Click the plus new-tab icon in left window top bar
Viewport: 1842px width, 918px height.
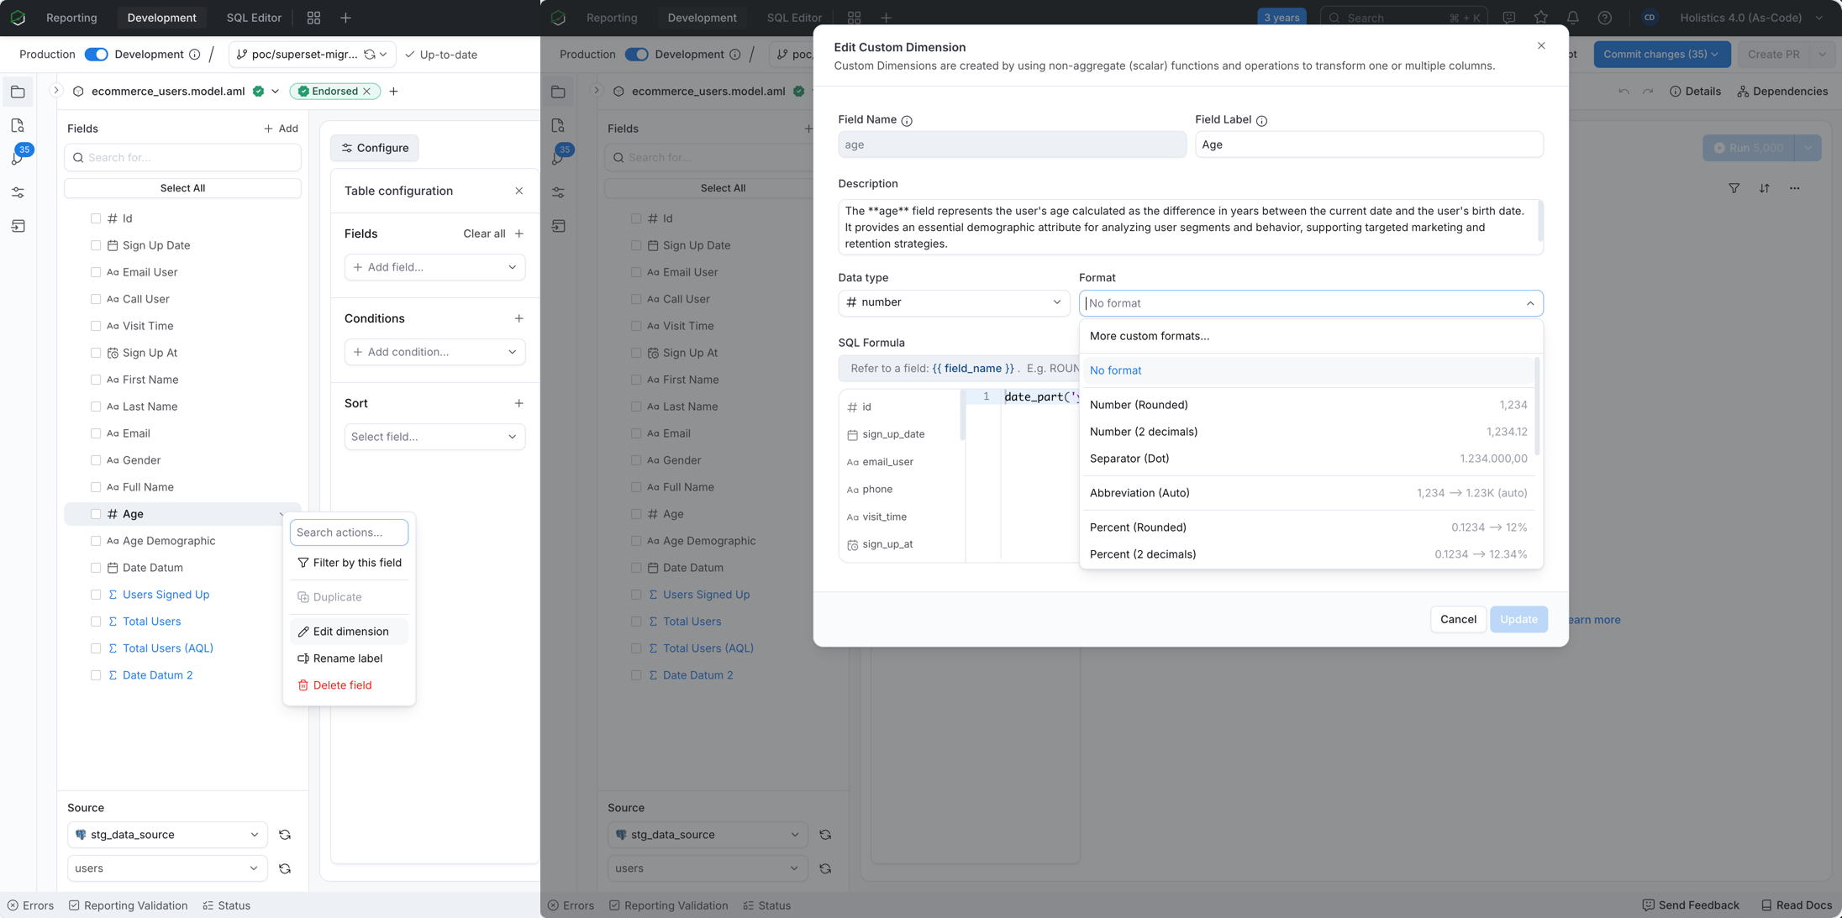[345, 18]
